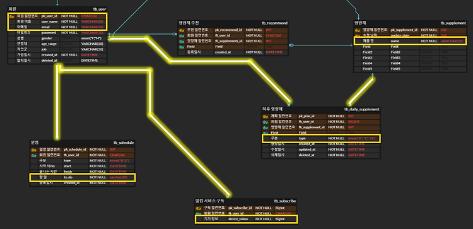Select the age_range column cell
This screenshot has width=473, height=229.
tap(50, 44)
